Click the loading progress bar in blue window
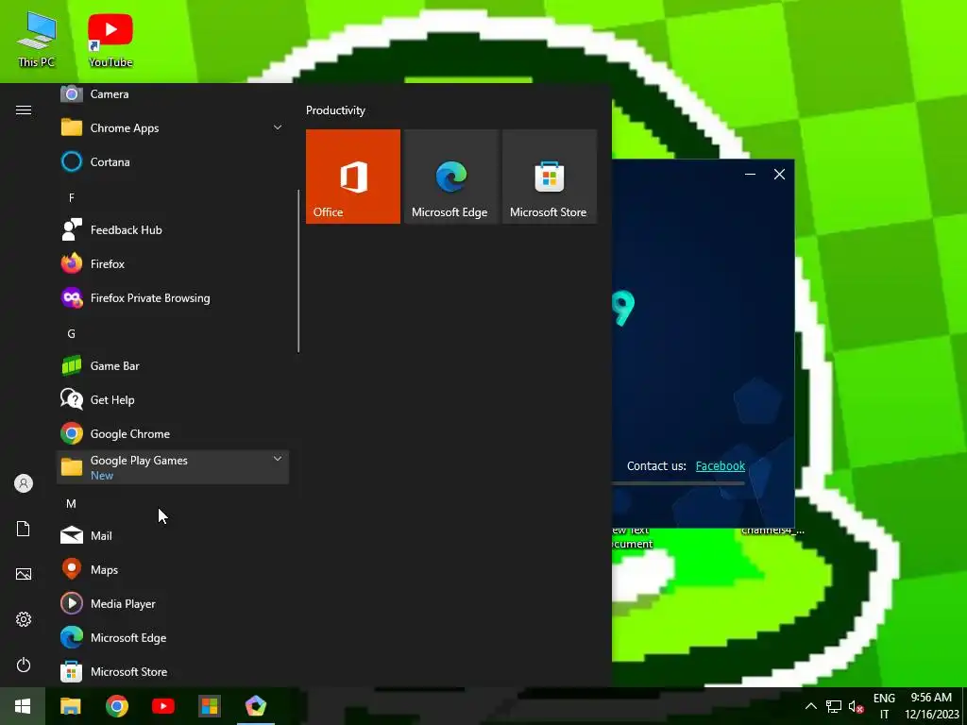The image size is (967, 725). click(x=678, y=483)
